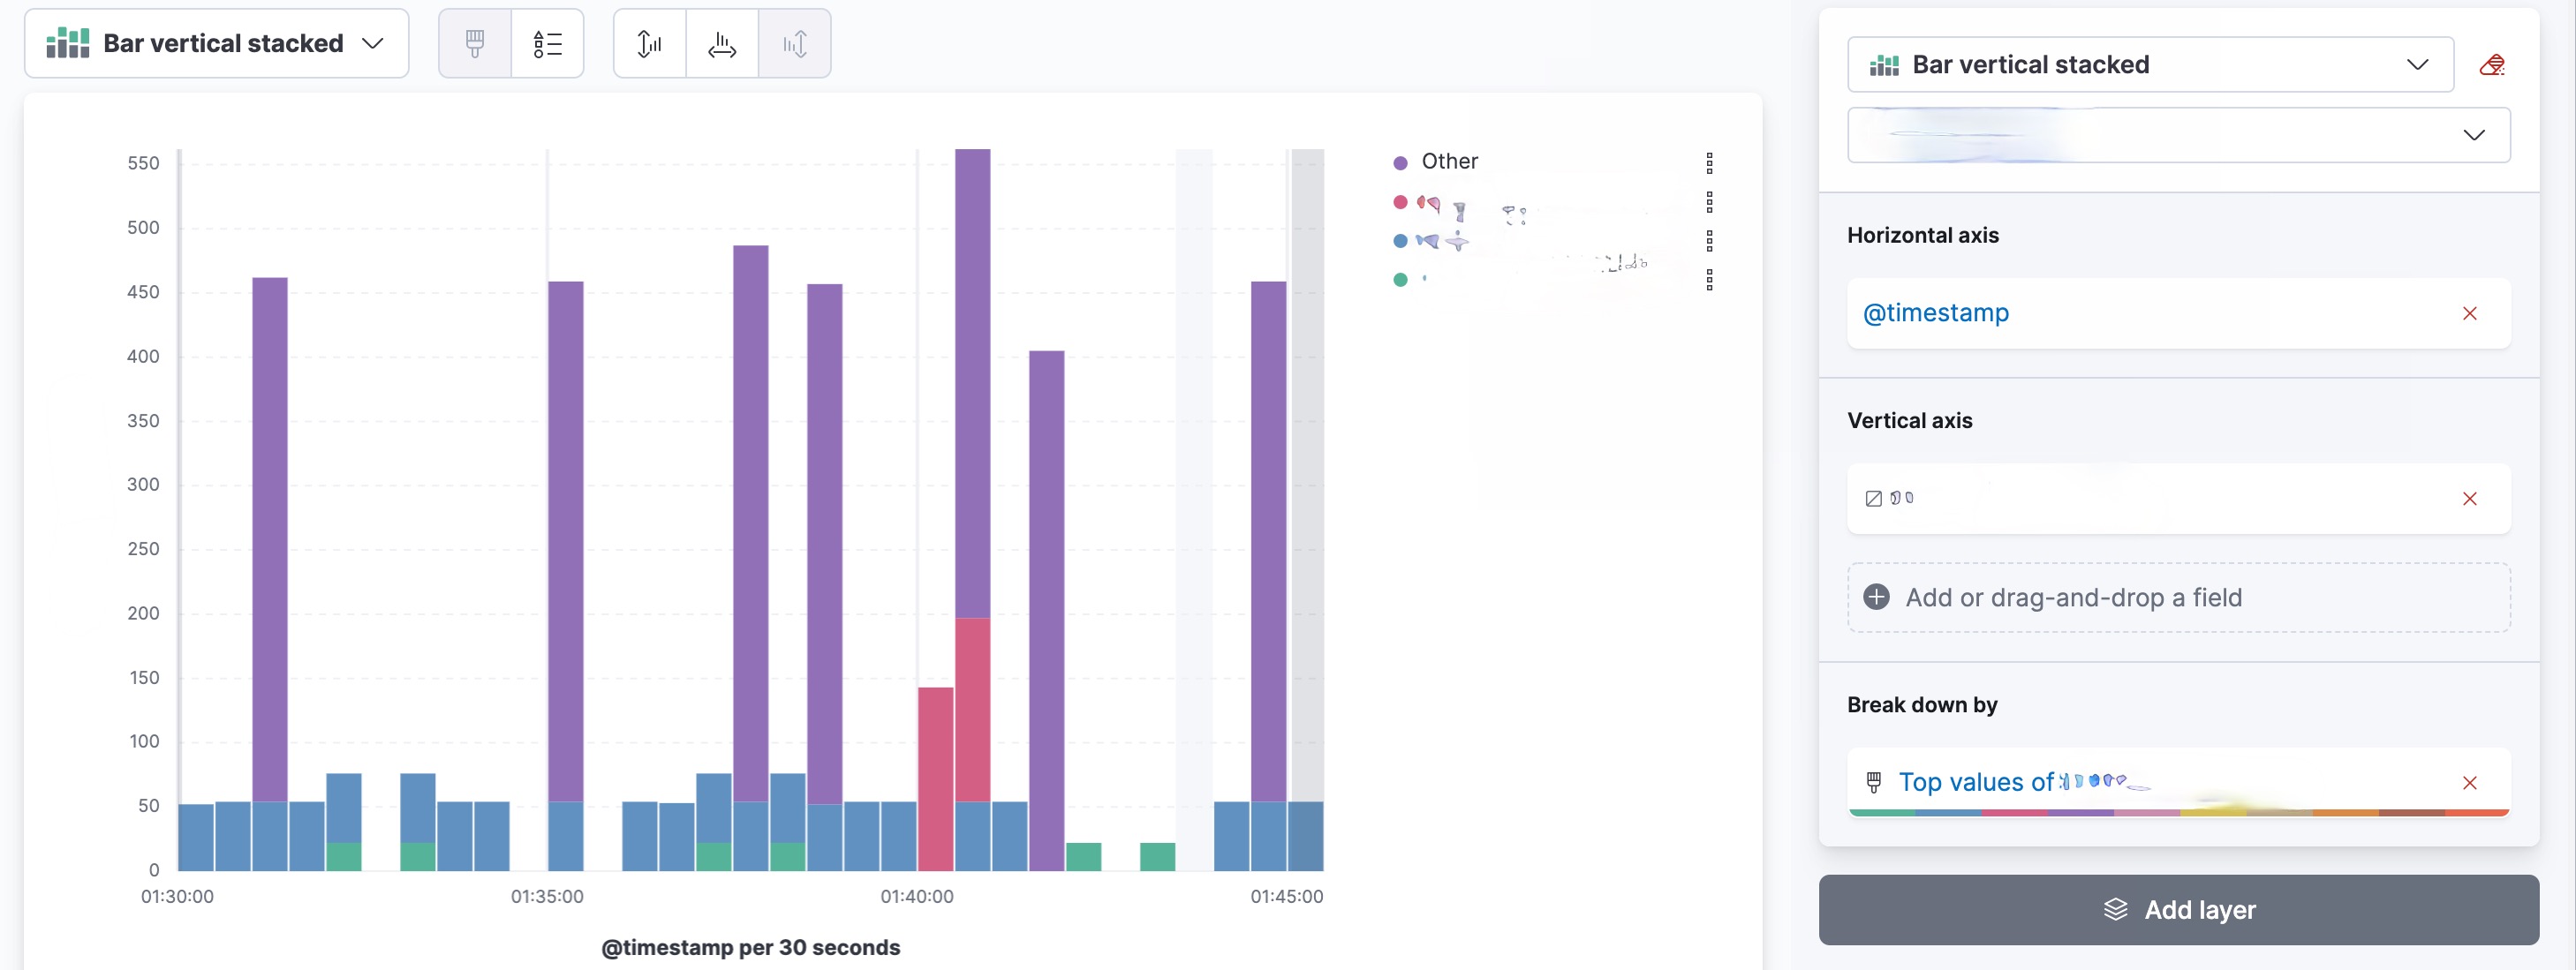Open the bottom axis settings
Viewport: 2576px width, 970px height.
click(x=722, y=44)
